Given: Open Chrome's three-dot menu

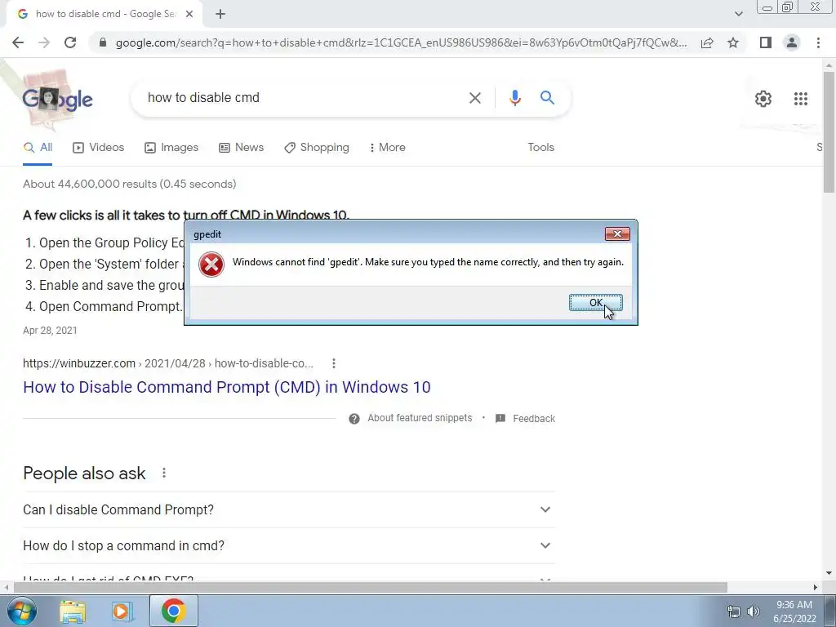Looking at the screenshot, I should [818, 42].
